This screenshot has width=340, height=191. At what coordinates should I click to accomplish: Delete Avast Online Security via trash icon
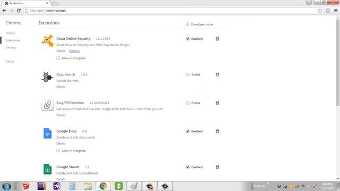click(x=217, y=39)
